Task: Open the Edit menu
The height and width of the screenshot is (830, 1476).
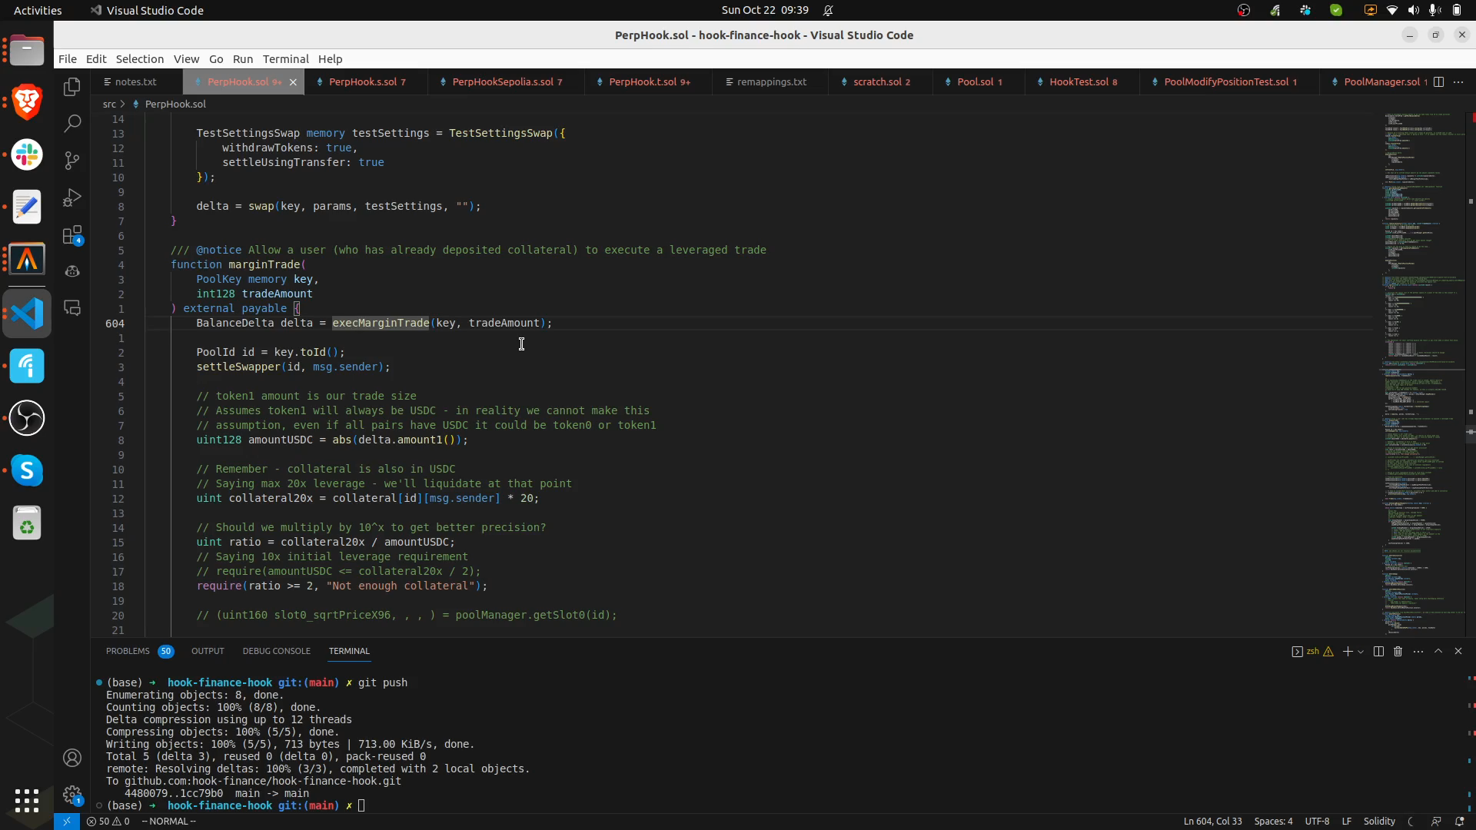Action: [x=96, y=59]
